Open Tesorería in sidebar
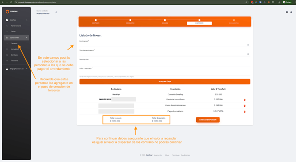 click(14, 61)
